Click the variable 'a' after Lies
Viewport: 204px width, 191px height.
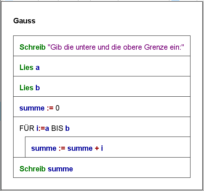pos(38,68)
